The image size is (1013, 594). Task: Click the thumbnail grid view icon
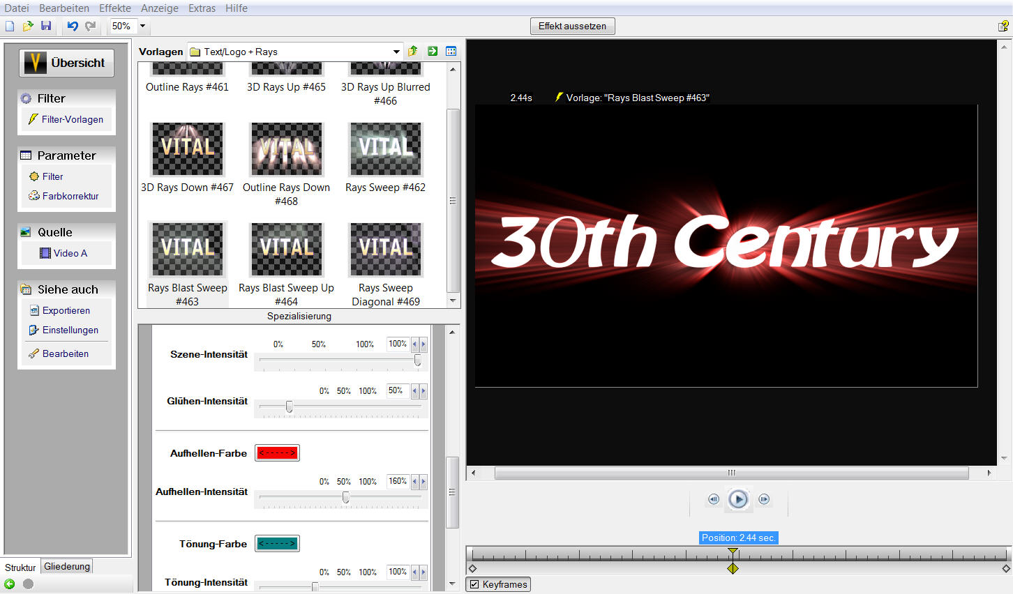(451, 51)
